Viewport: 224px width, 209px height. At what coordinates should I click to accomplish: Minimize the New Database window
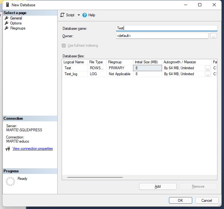186,5
